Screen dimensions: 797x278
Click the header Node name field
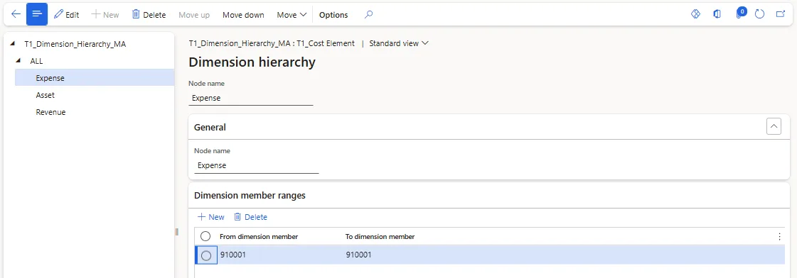[250, 98]
